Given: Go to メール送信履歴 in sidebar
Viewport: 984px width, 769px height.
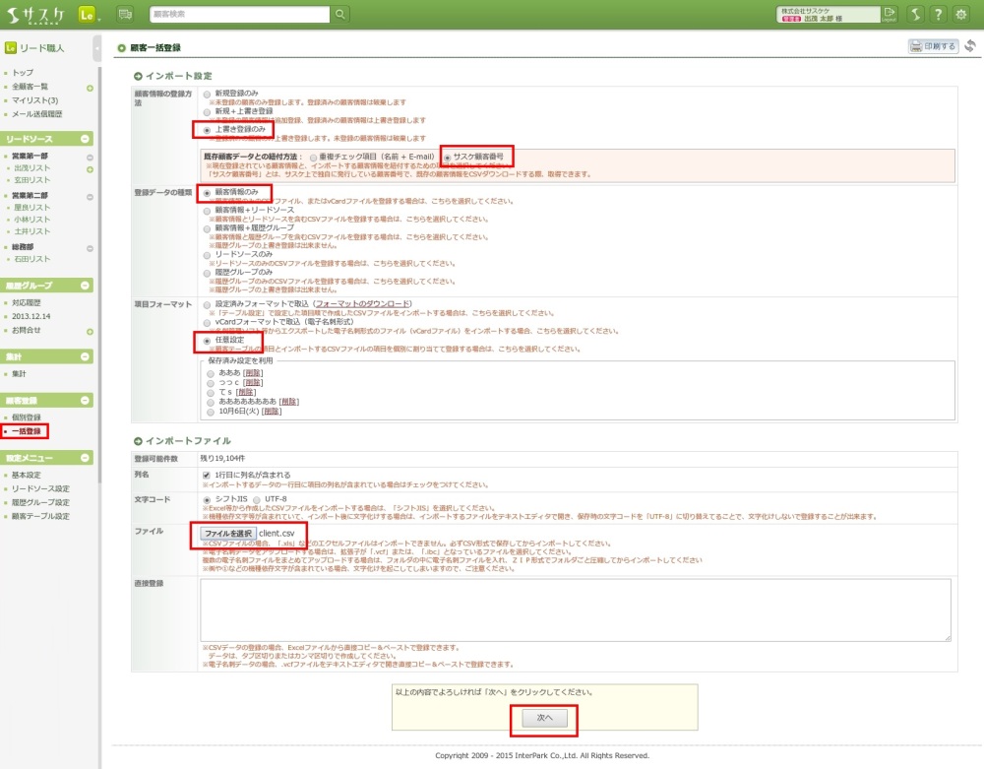Looking at the screenshot, I should pyautogui.click(x=36, y=114).
